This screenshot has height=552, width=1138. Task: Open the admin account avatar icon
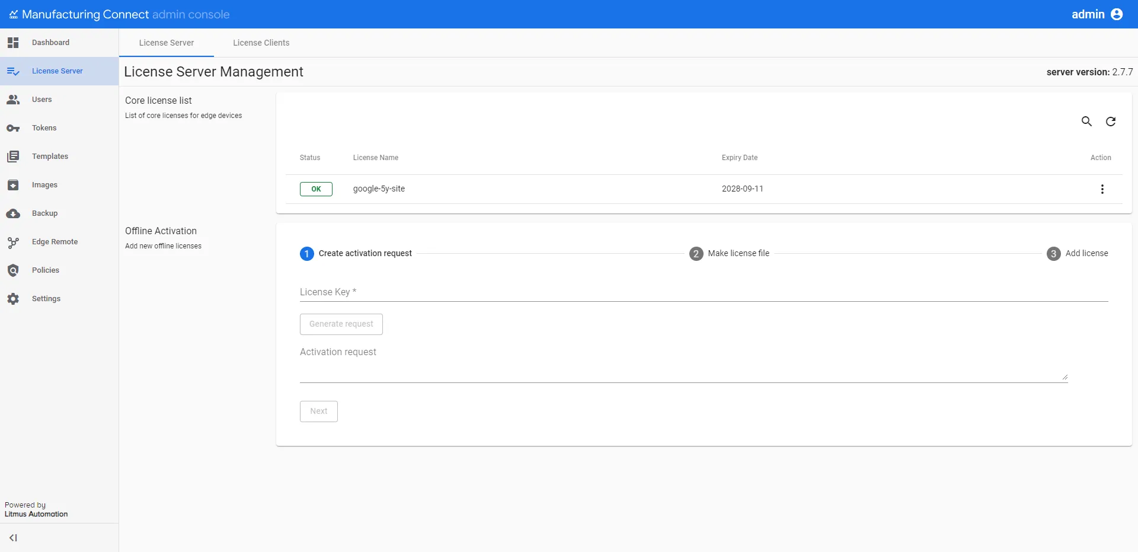tap(1117, 14)
